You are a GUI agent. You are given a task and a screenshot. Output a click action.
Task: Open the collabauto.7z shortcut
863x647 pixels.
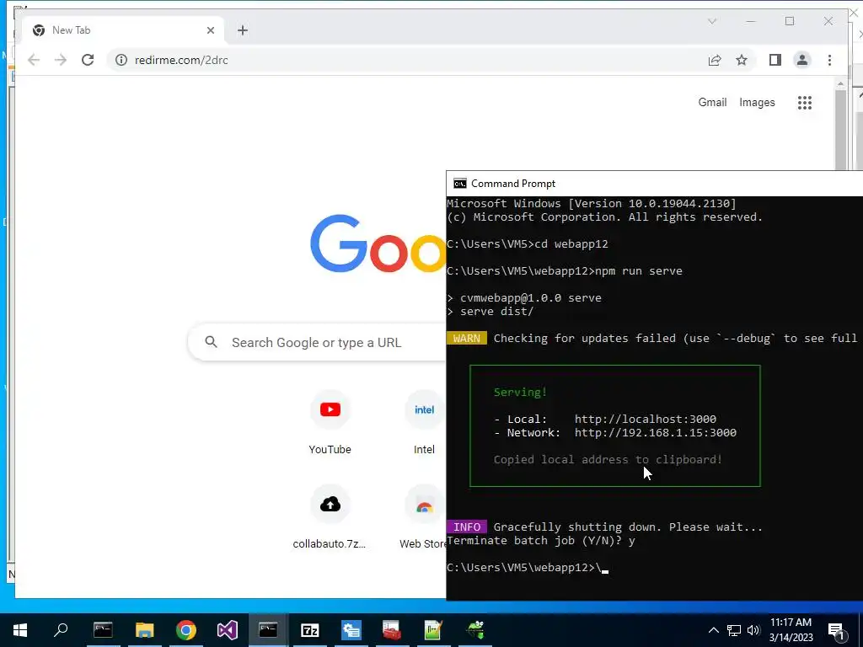(x=330, y=517)
